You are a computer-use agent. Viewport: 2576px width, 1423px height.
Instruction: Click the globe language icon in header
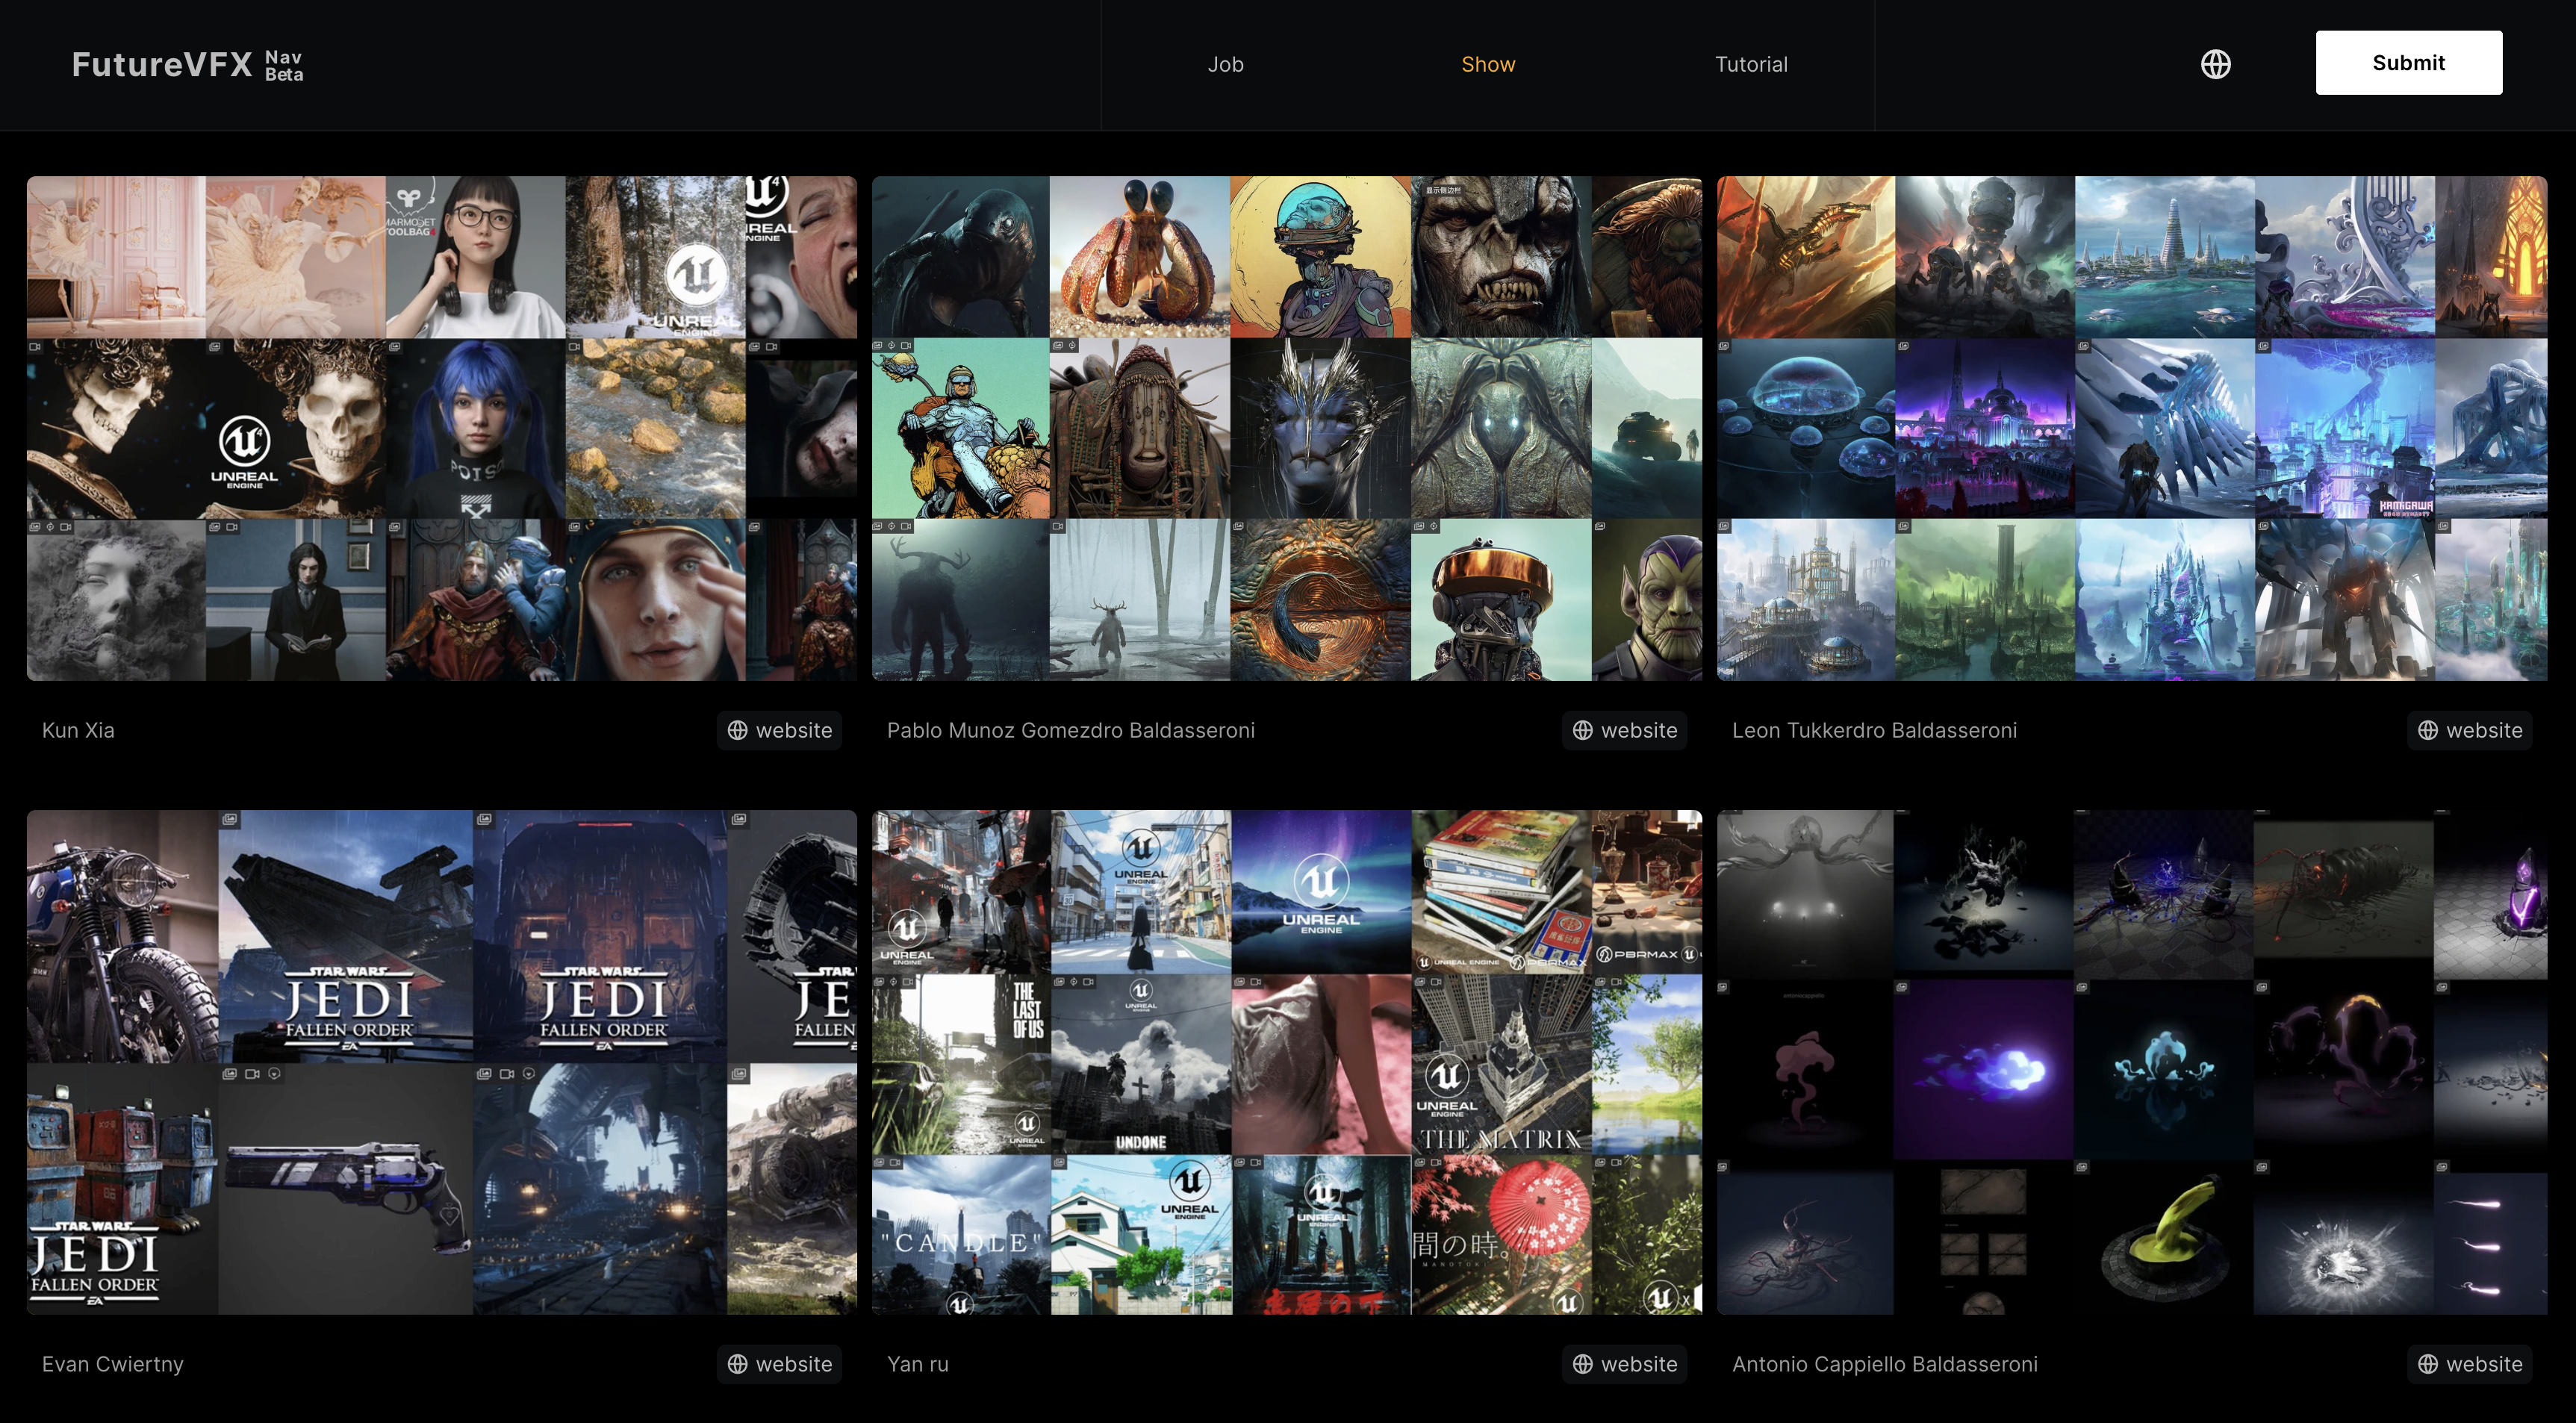click(x=2215, y=64)
